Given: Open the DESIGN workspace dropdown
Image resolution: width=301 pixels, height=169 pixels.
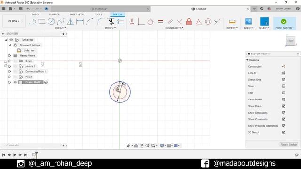Looking at the screenshot, I should tap(14, 21).
